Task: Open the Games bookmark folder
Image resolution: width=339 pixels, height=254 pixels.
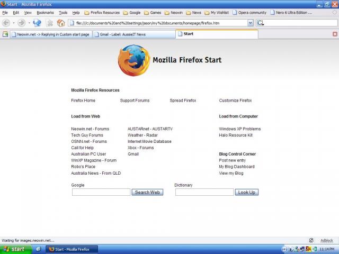Action: pos(153,13)
